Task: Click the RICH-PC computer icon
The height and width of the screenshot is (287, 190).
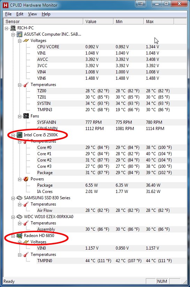Action: 13,28
